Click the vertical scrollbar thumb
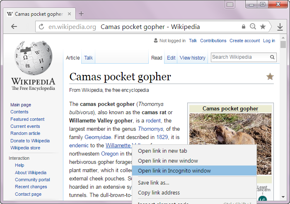290x204 pixels. click(x=283, y=44)
